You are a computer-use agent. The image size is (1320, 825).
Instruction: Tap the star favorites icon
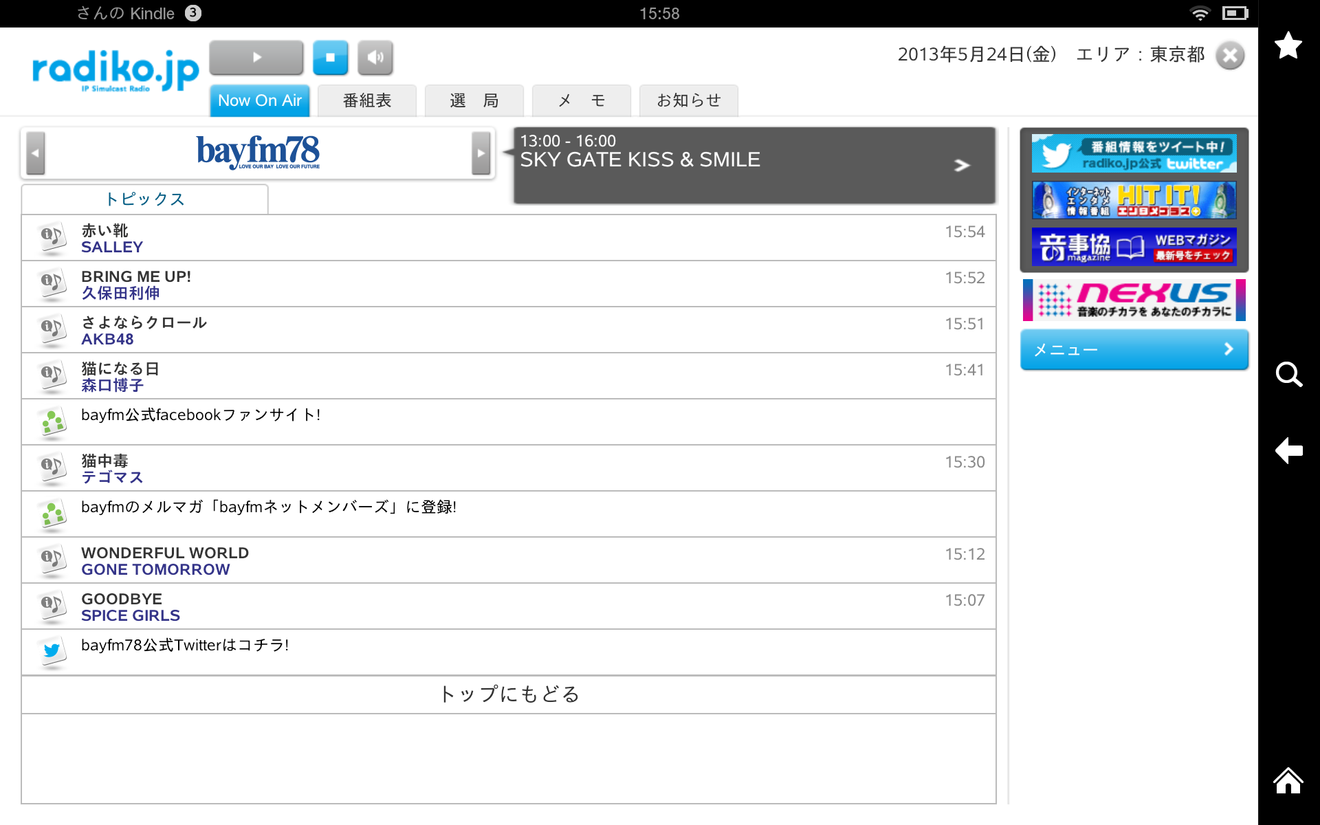[x=1288, y=45]
